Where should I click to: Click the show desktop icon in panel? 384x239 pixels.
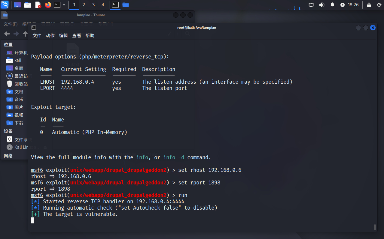pyautogui.click(x=17, y=5)
